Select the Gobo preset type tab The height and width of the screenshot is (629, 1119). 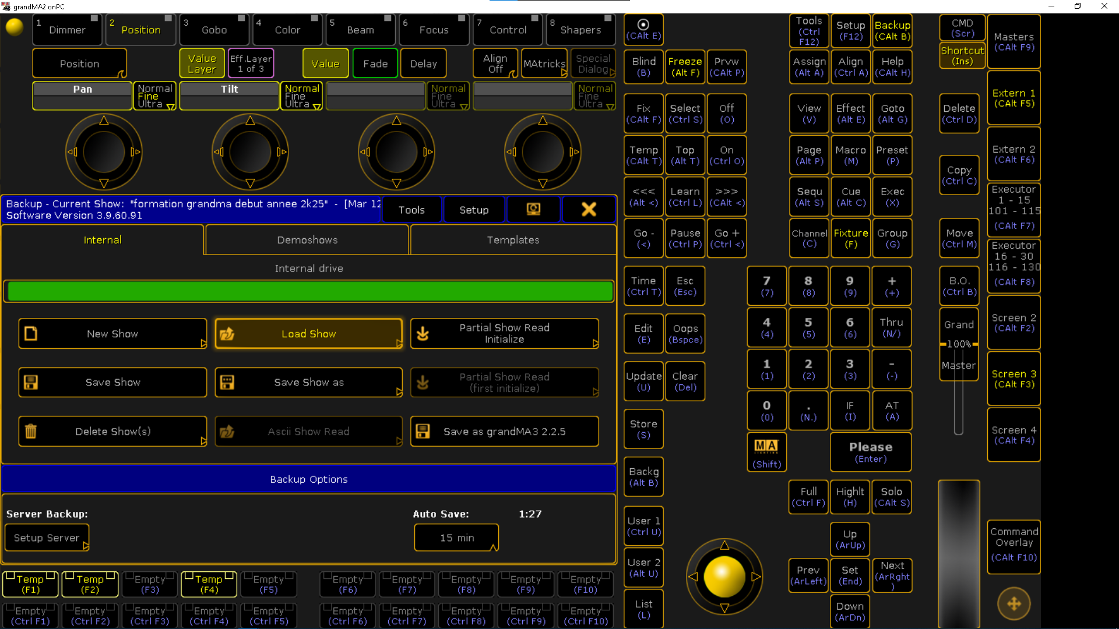pyautogui.click(x=214, y=30)
